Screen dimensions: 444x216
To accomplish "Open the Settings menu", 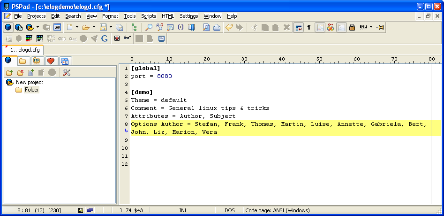I will (189, 16).
